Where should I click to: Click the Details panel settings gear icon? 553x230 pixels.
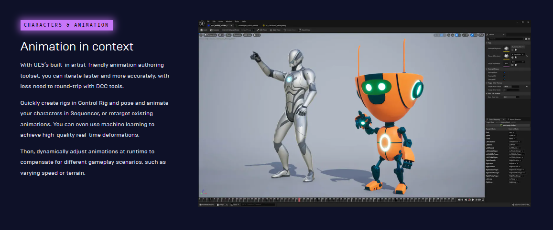528,39
